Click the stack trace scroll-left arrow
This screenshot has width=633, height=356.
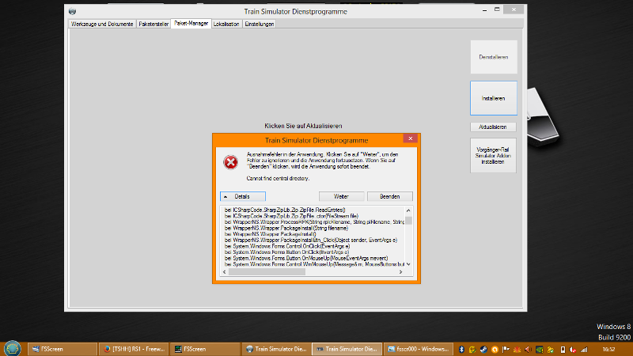225,272
